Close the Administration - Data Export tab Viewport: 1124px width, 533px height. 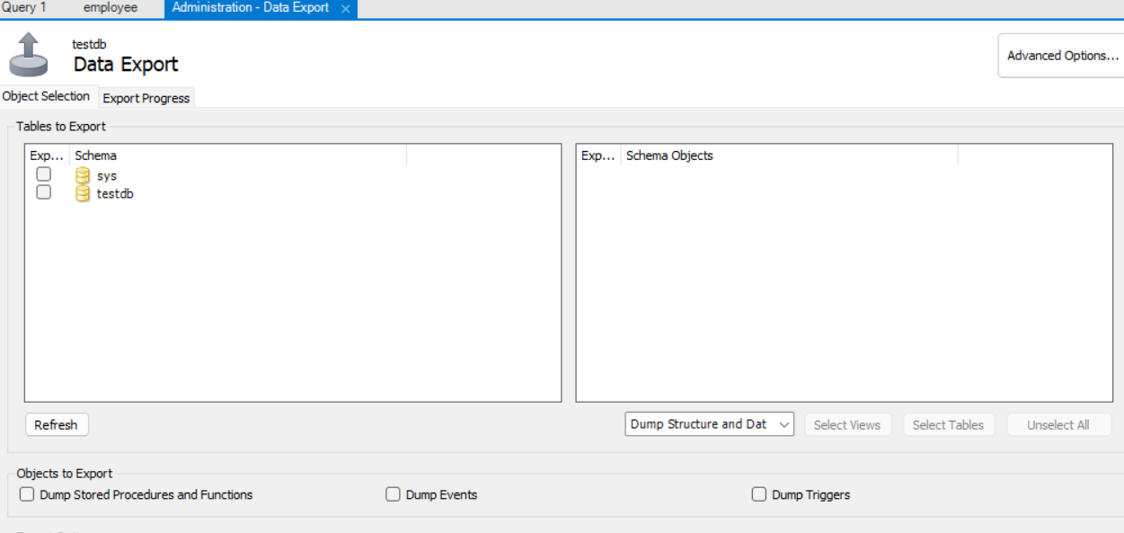point(346,8)
